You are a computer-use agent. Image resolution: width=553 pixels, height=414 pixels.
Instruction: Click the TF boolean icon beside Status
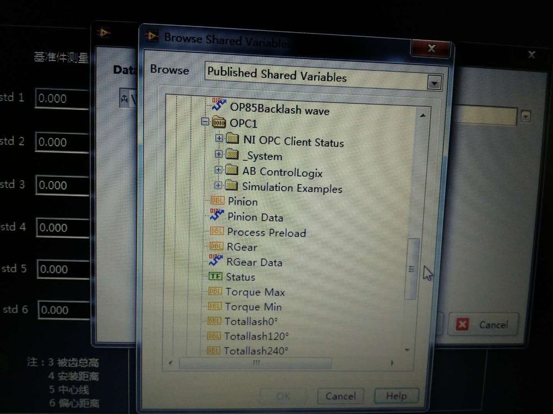tap(215, 276)
